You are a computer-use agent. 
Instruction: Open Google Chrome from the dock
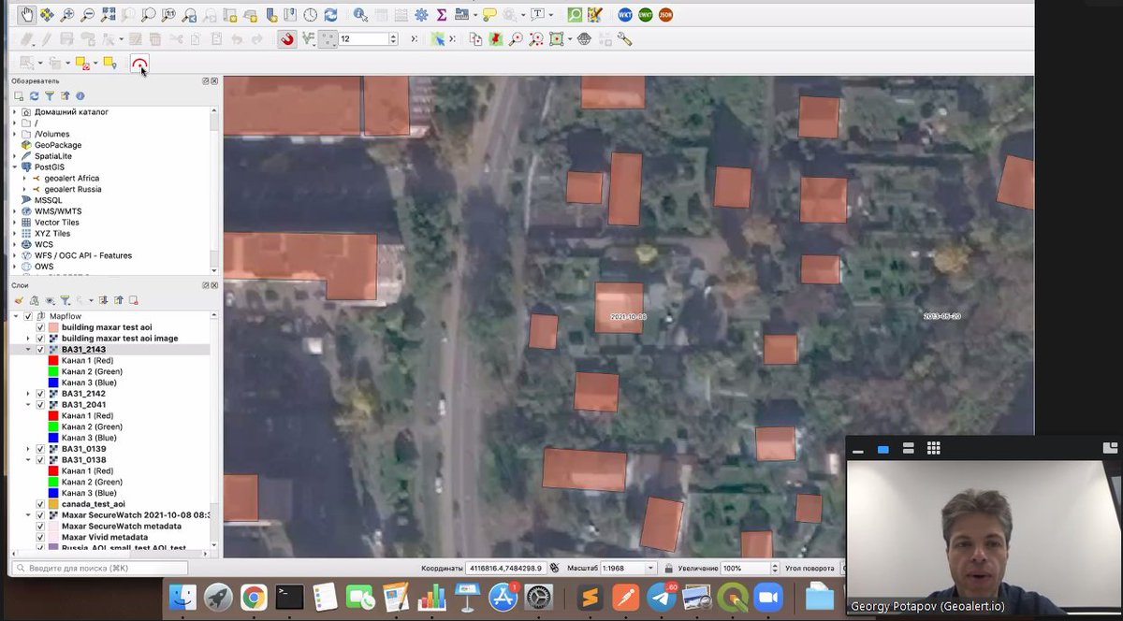pos(254,597)
